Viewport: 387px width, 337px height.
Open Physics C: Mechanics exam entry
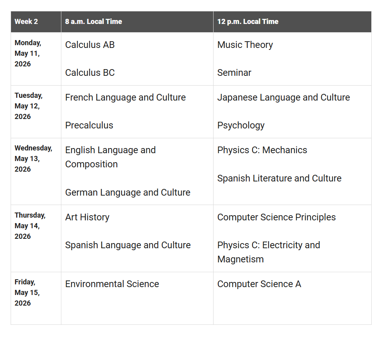(x=262, y=150)
